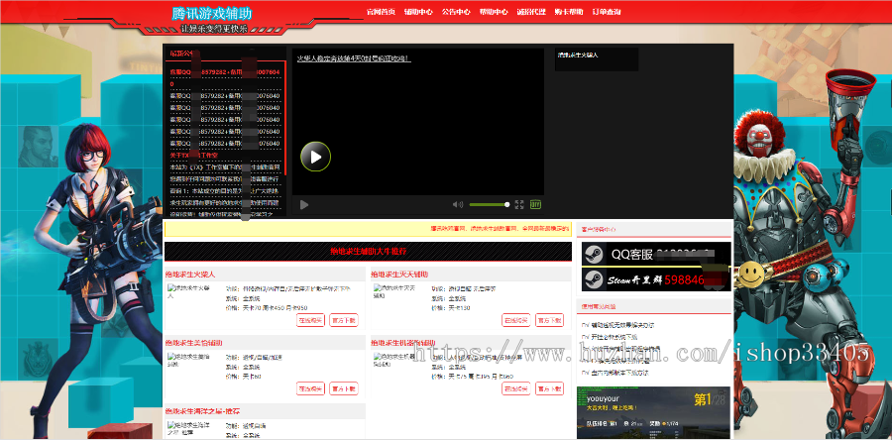
Task: Click 在线购买 for 绝地求生灭天辅助
Action: click(516, 320)
